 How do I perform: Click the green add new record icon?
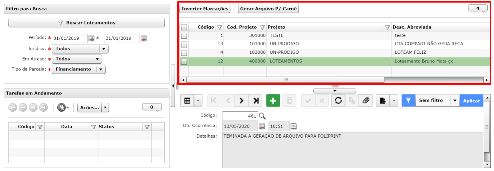[x=273, y=100]
